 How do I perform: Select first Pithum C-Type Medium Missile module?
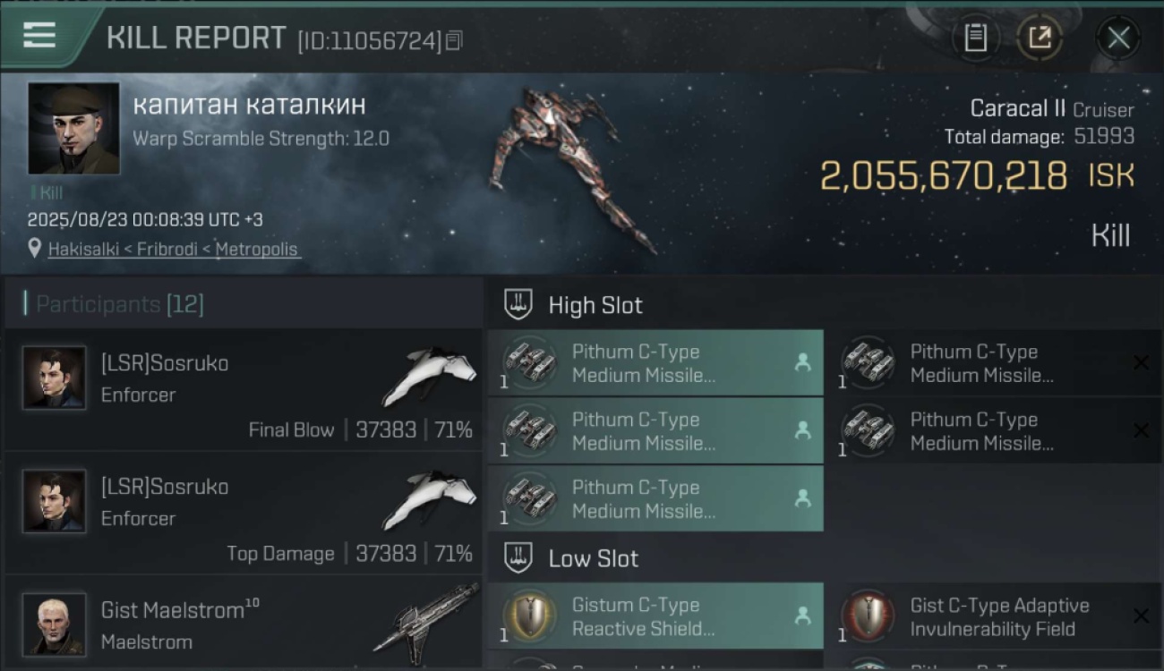[x=655, y=362]
